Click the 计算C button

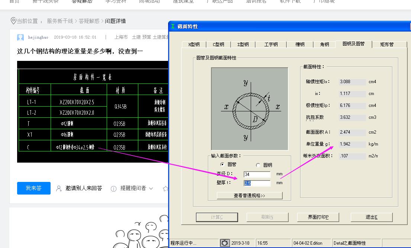tap(217, 217)
